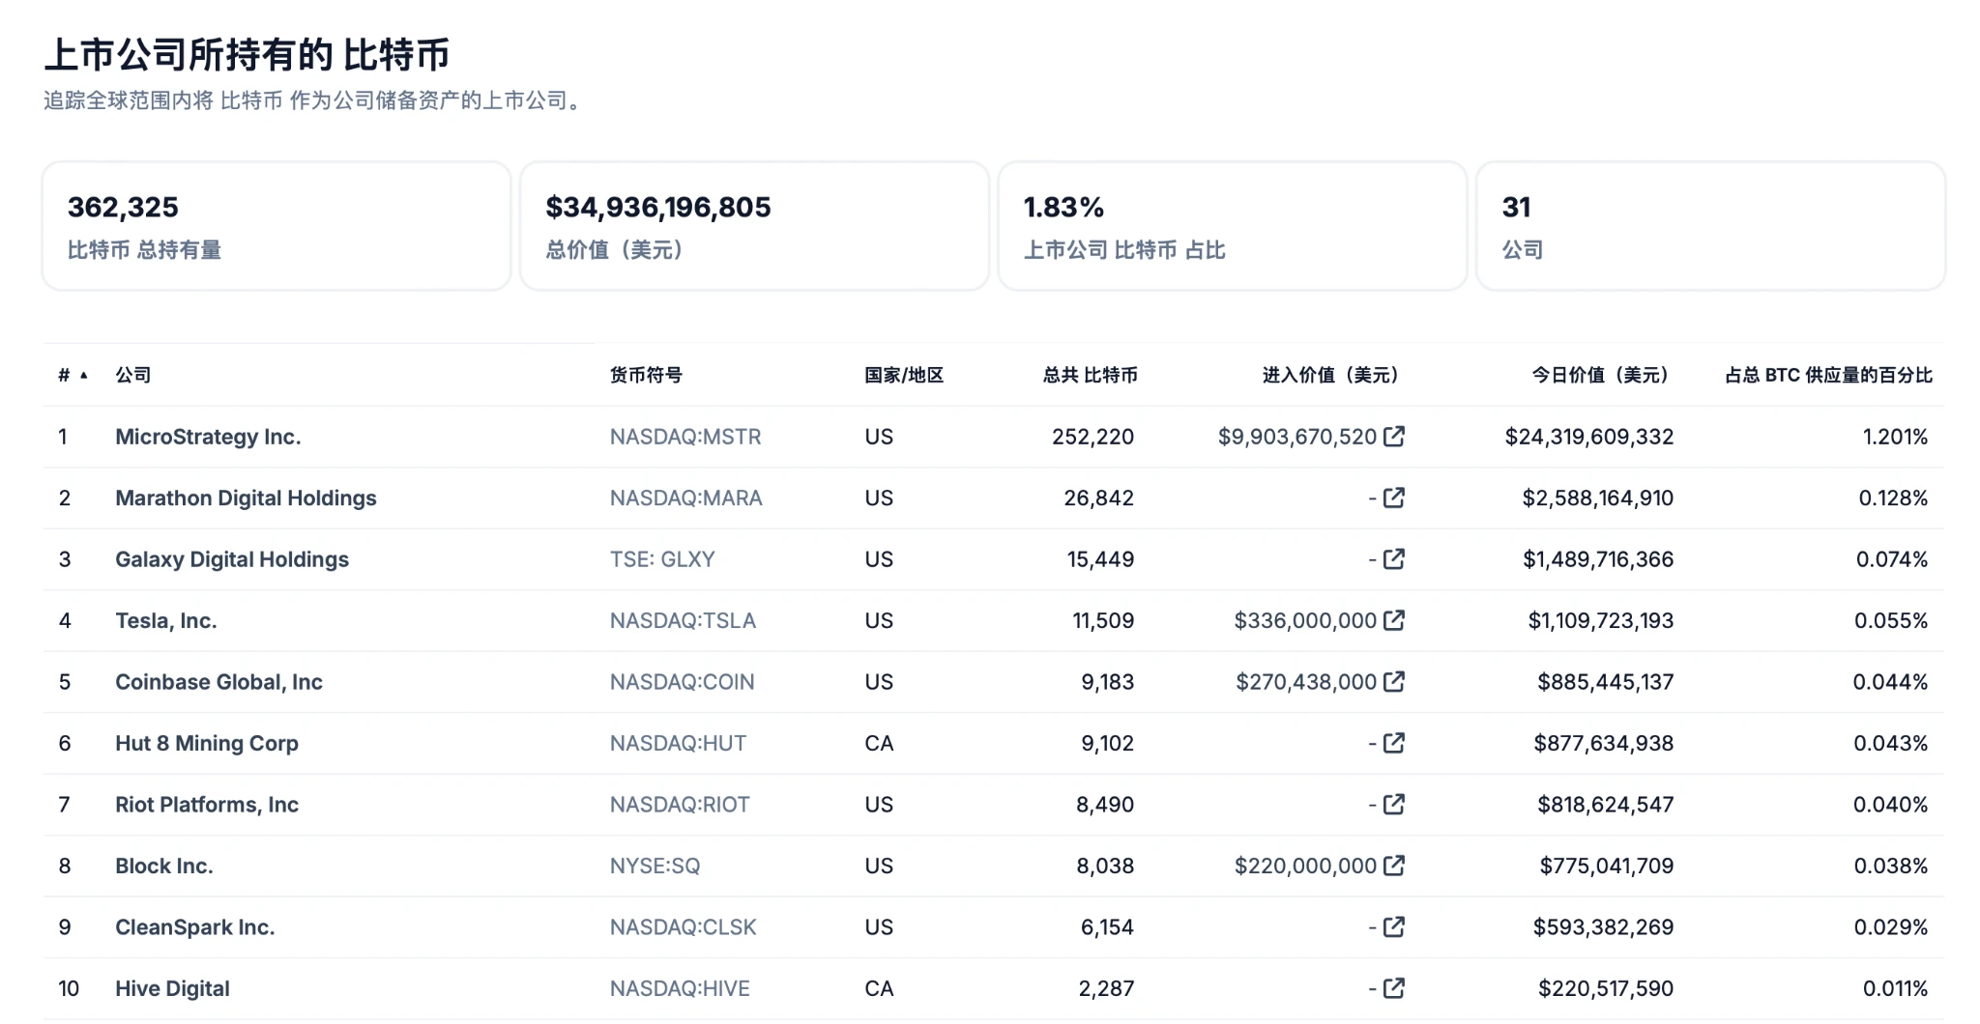Open external link icon in MicroStrategy row
1980x1024 pixels.
1393,437
